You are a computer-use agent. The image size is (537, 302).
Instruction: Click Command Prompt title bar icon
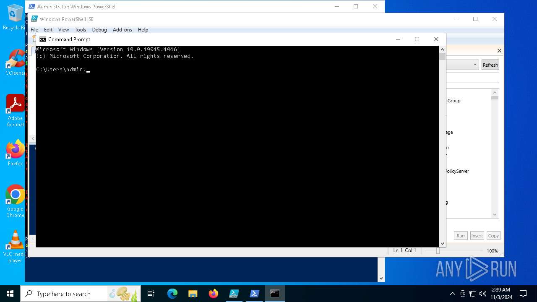pyautogui.click(x=42, y=39)
